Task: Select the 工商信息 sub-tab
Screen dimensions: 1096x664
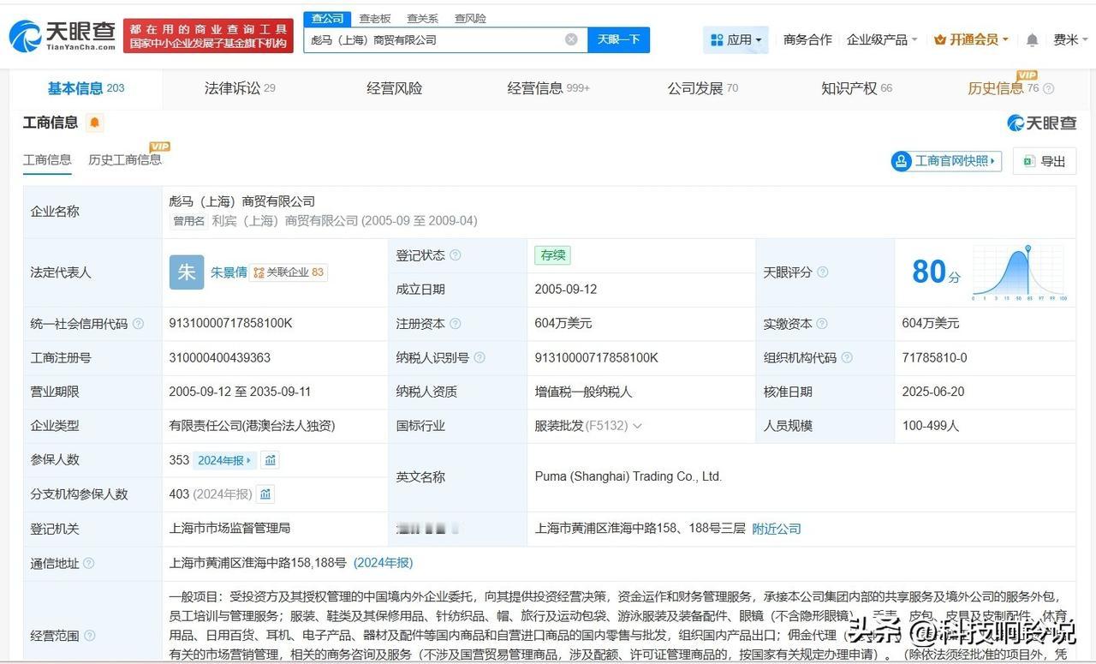Action: tap(47, 160)
